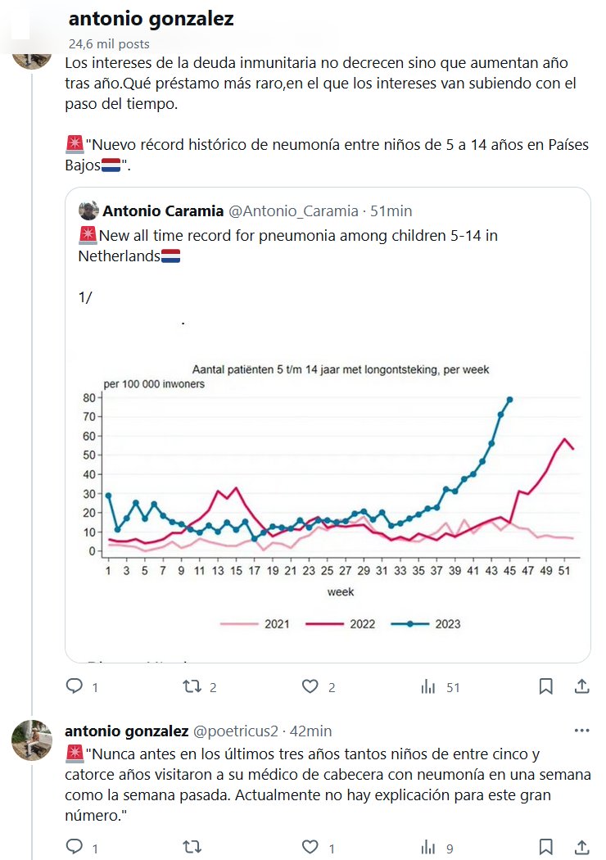The width and height of the screenshot is (606, 860).
Task: Repost the first post via retweet icon
Action: coord(192,686)
